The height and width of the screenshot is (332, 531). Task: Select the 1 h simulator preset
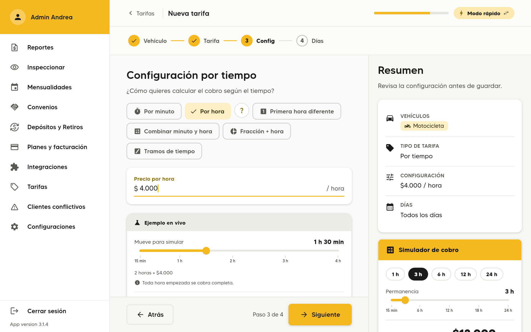pyautogui.click(x=395, y=274)
